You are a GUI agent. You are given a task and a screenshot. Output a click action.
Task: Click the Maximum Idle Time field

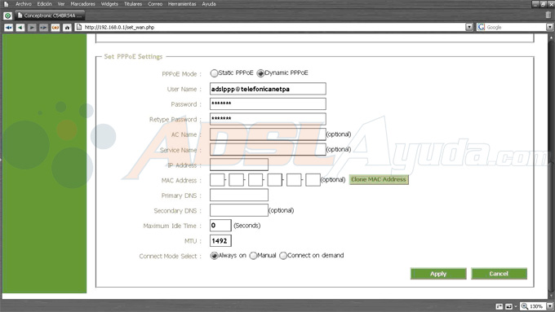point(220,226)
